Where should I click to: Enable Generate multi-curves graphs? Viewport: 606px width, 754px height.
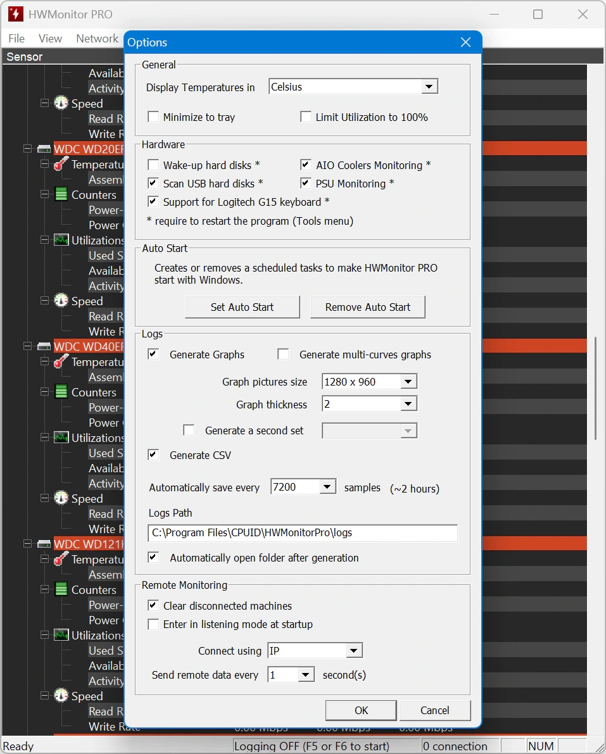pos(283,355)
